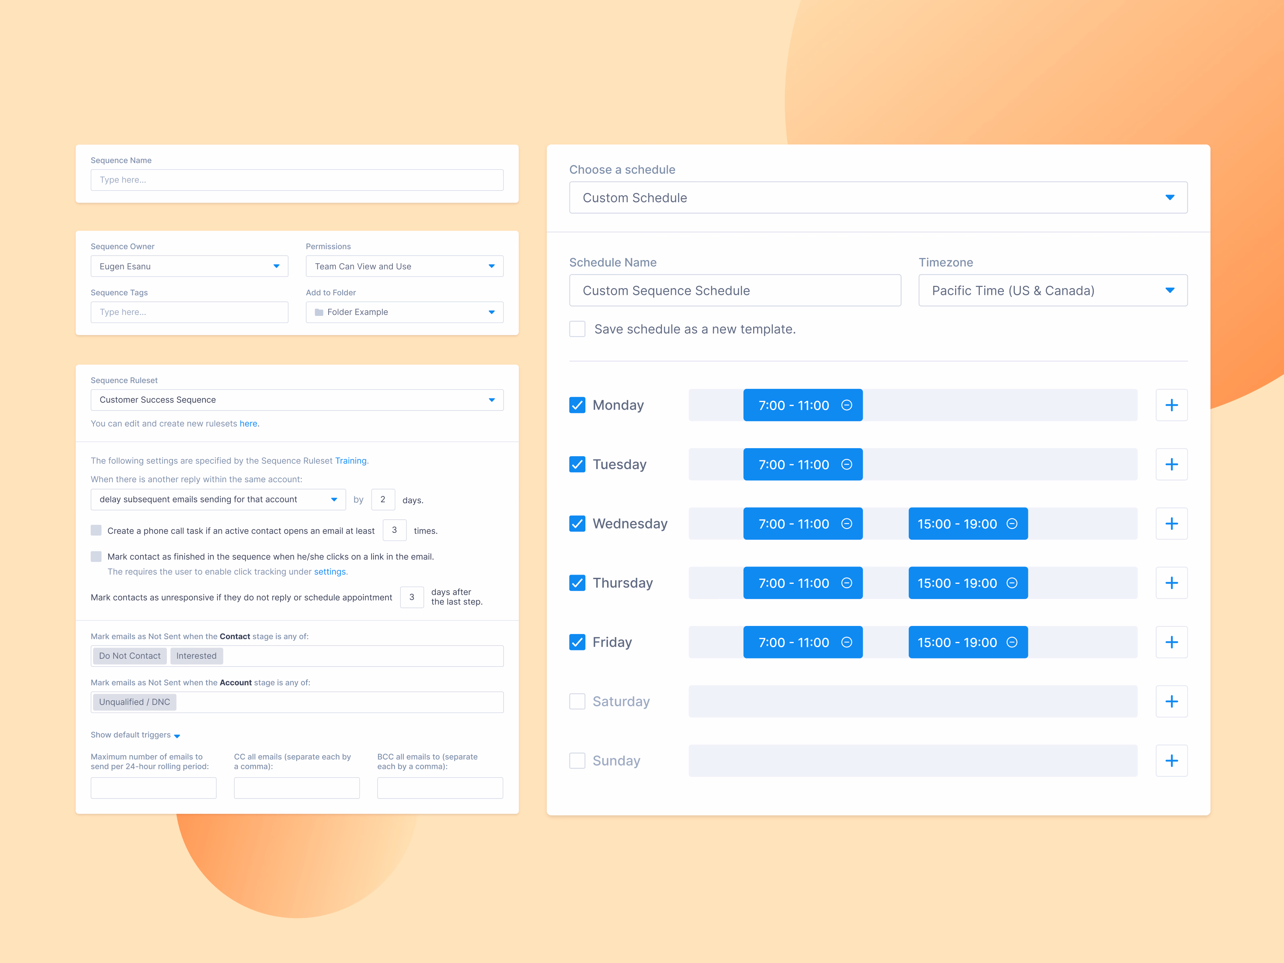Image resolution: width=1284 pixels, height=963 pixels.
Task: Uncheck the Monday checkbox
Action: pos(577,405)
